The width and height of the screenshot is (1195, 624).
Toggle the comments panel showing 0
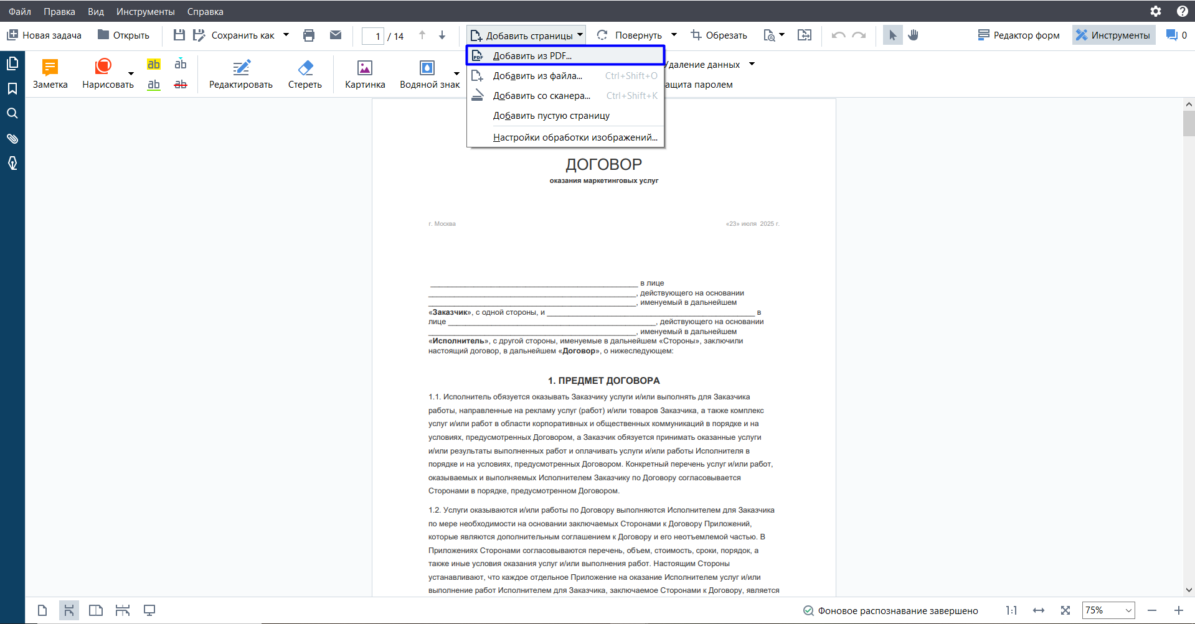click(x=1176, y=35)
